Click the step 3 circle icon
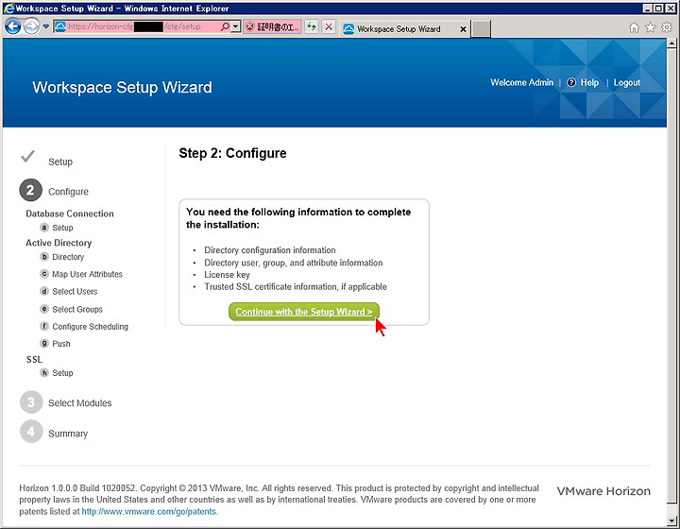The width and height of the screenshot is (680, 529). click(x=31, y=402)
